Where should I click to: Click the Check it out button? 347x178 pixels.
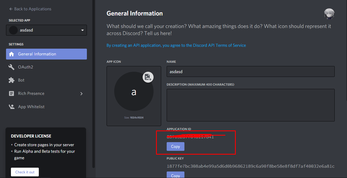(x=25, y=172)
